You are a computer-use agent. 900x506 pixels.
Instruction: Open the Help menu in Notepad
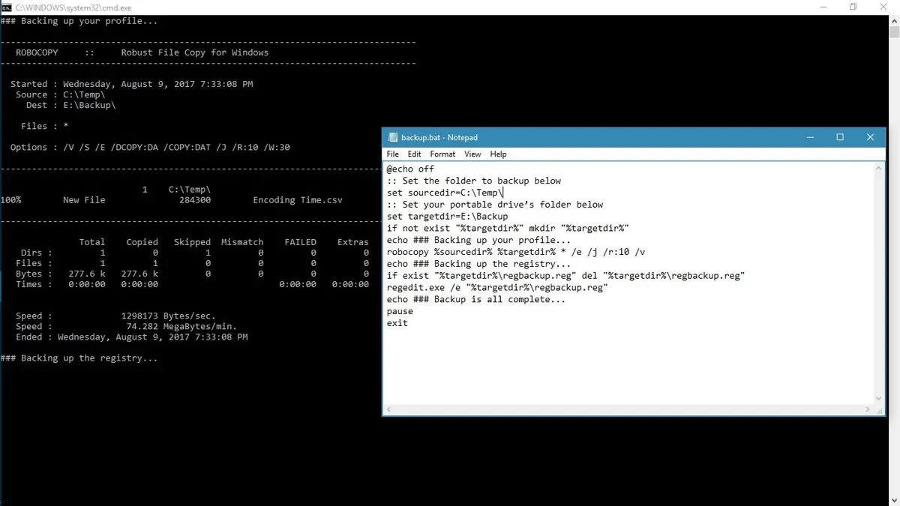click(x=498, y=154)
